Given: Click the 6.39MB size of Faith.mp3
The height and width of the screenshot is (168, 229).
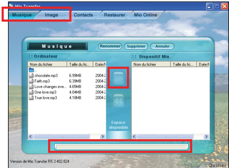Looking at the screenshot, I should pyautogui.click(x=75, y=81).
